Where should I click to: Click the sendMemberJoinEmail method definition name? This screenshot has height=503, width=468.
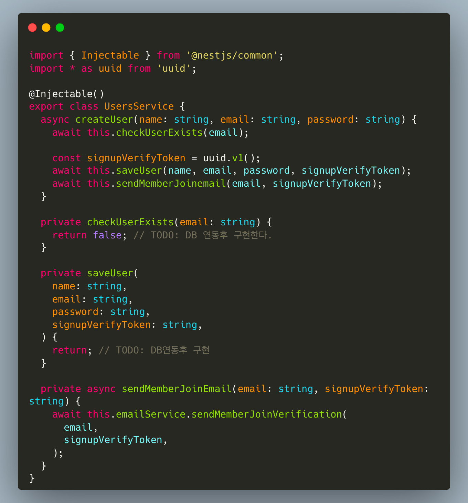tap(177, 389)
